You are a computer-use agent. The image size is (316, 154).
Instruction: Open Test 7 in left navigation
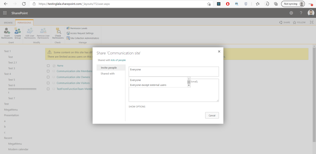pyautogui.click(x=12, y=98)
